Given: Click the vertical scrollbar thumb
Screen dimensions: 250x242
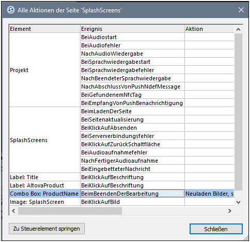Looking at the screenshot, I should tap(238, 112).
